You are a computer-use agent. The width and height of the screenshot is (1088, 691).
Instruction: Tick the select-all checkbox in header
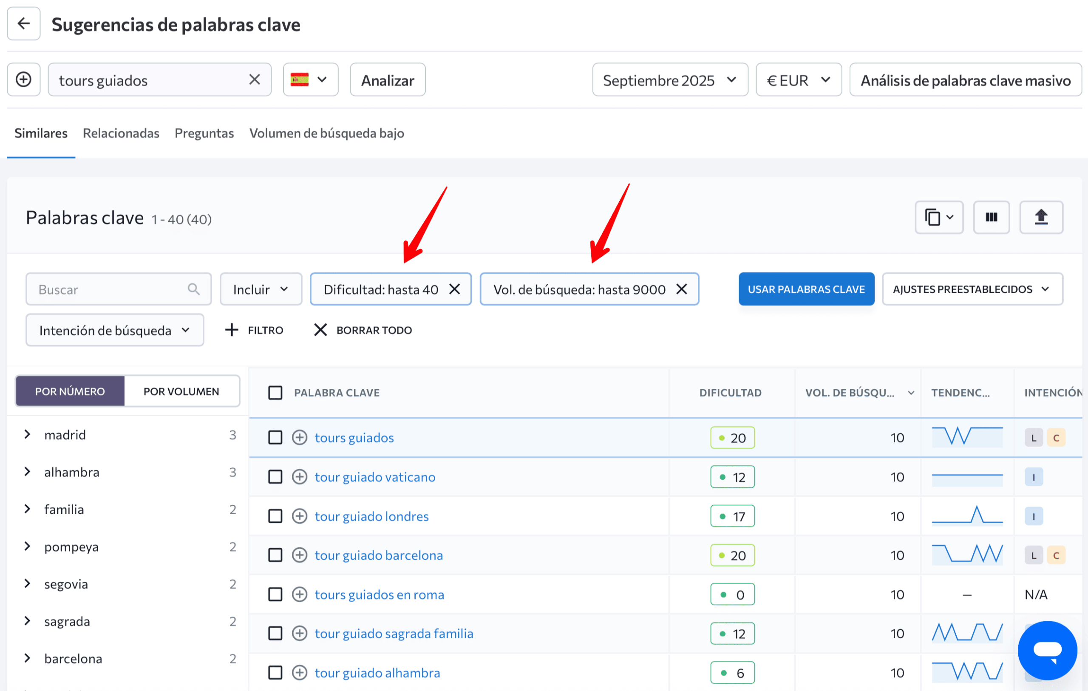275,393
